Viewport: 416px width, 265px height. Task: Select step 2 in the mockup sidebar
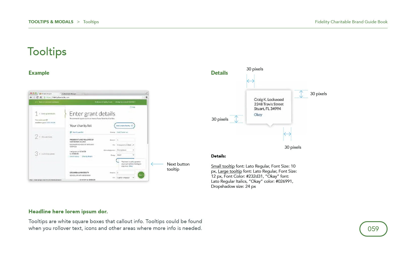44,137
